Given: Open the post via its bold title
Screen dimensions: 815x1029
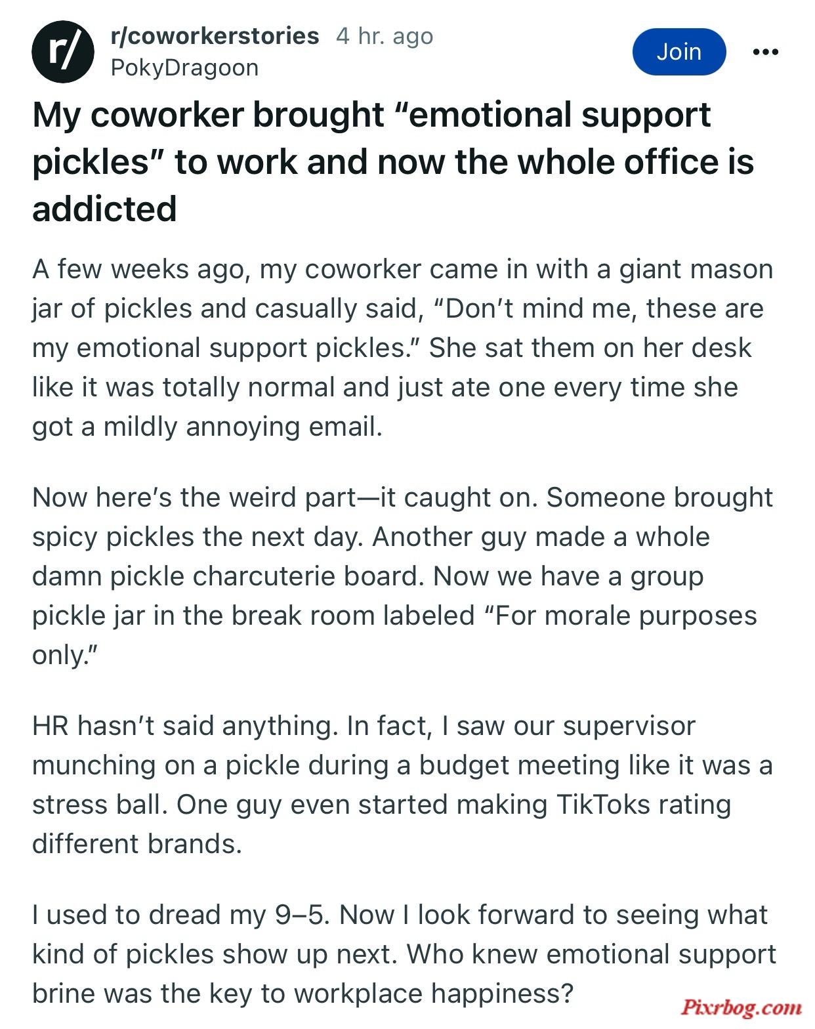Looking at the screenshot, I should tap(394, 161).
